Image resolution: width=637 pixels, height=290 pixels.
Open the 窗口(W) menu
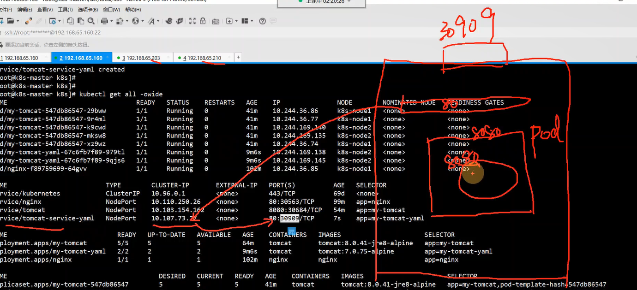111,10
